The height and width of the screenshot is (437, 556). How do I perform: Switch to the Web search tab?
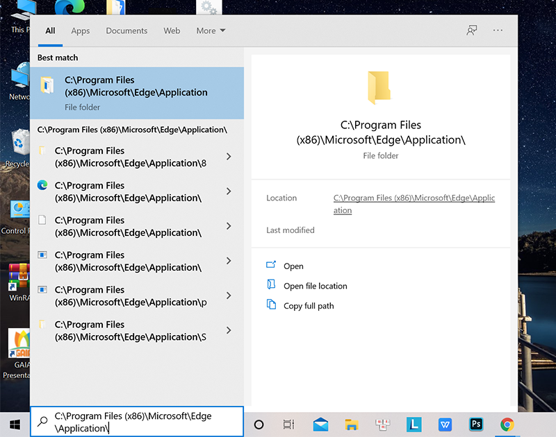coord(172,31)
